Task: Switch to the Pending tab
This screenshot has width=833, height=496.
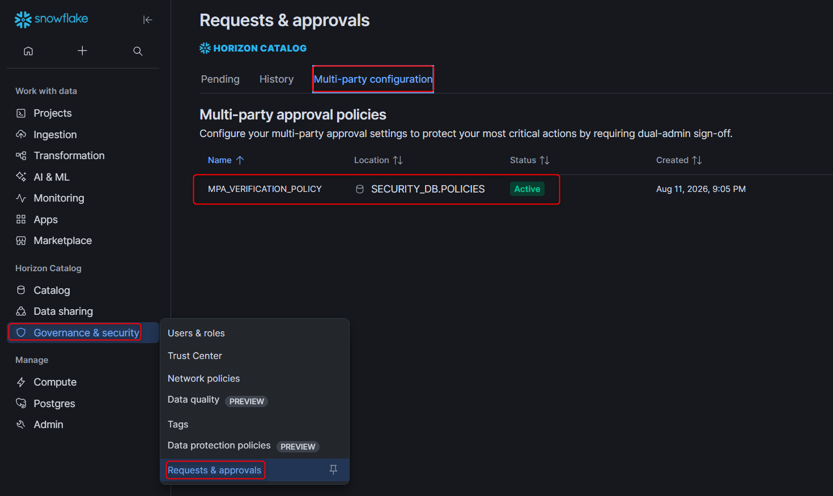Action: click(220, 79)
